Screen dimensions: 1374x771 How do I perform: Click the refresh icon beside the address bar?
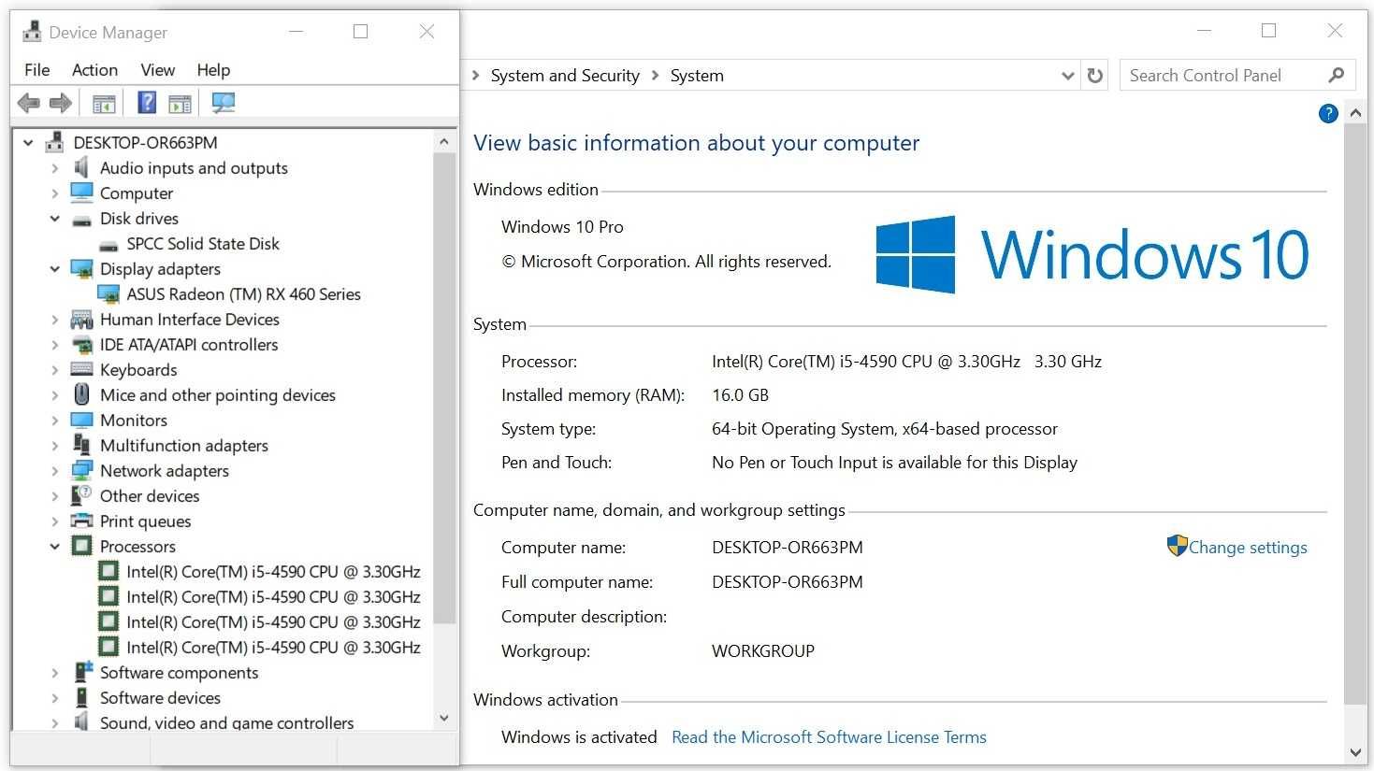click(x=1095, y=76)
